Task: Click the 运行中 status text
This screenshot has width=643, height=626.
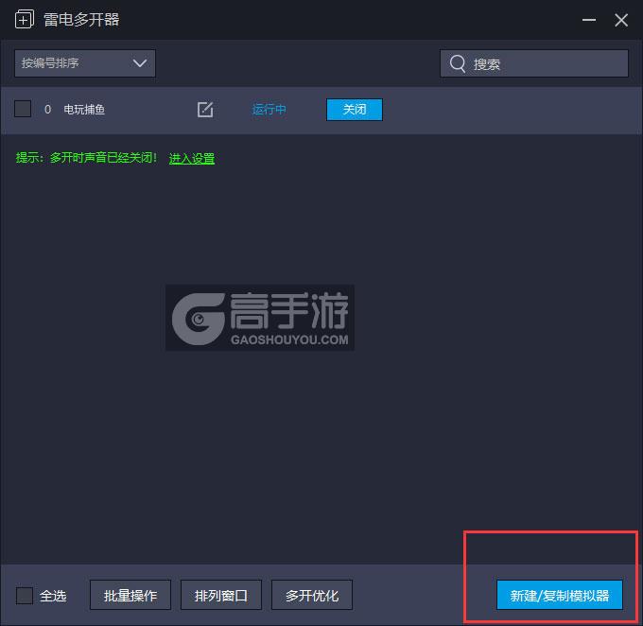Action: tap(269, 110)
